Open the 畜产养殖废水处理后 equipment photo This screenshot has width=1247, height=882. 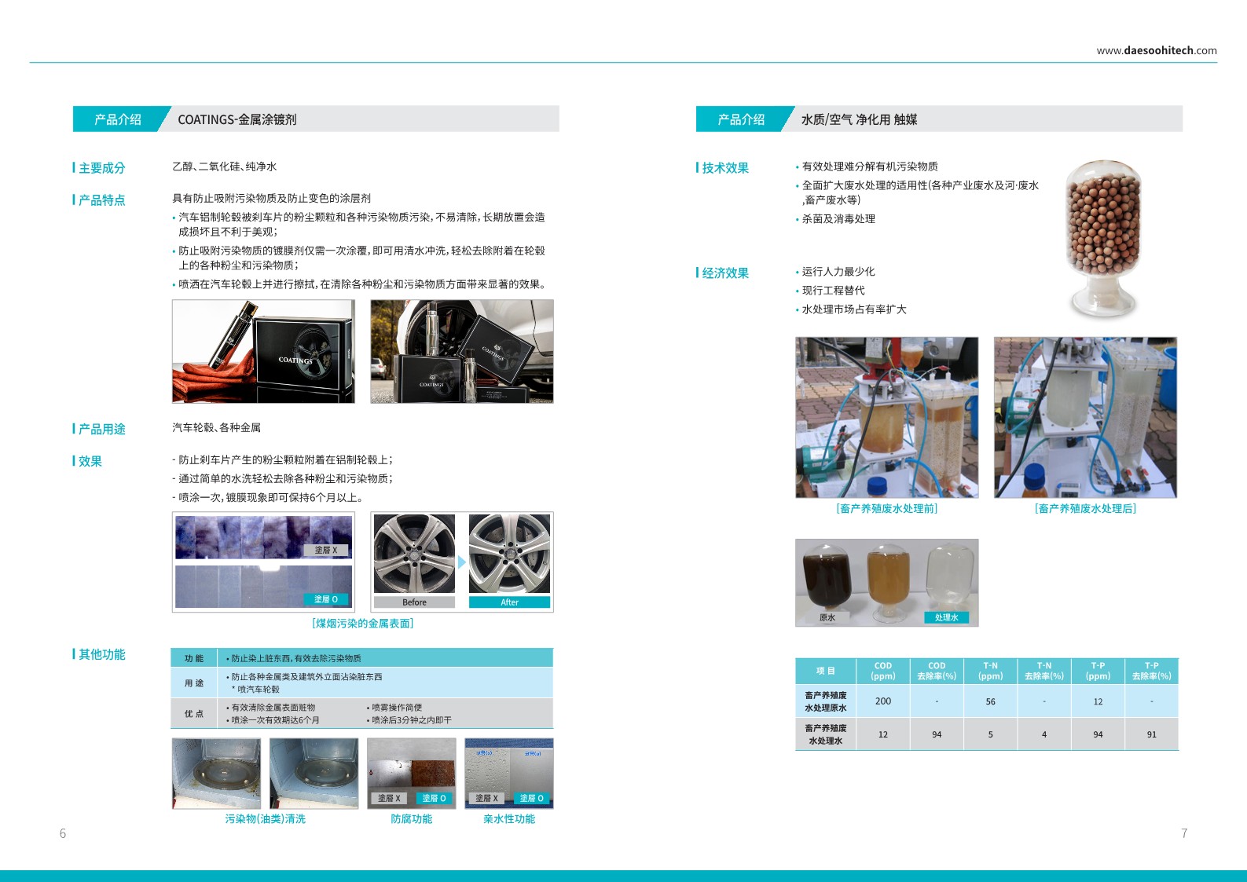(x=1085, y=418)
